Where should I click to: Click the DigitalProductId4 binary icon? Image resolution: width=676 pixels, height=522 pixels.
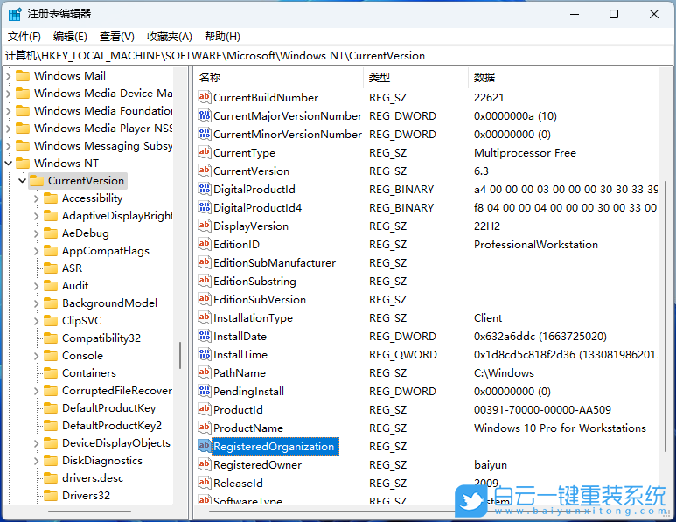[x=205, y=207]
